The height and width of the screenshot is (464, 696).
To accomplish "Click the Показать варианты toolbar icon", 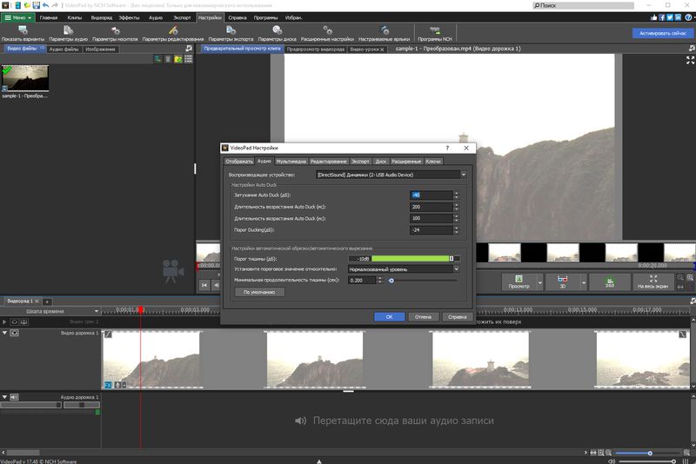I will tap(23, 31).
